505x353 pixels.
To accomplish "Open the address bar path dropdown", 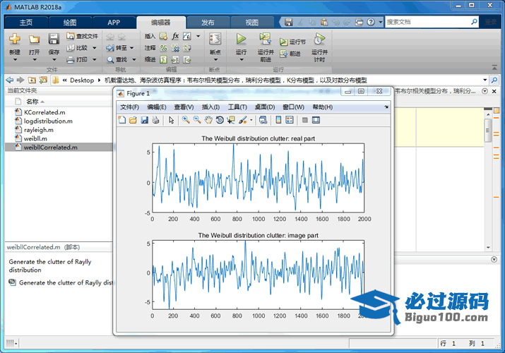I will 485,80.
